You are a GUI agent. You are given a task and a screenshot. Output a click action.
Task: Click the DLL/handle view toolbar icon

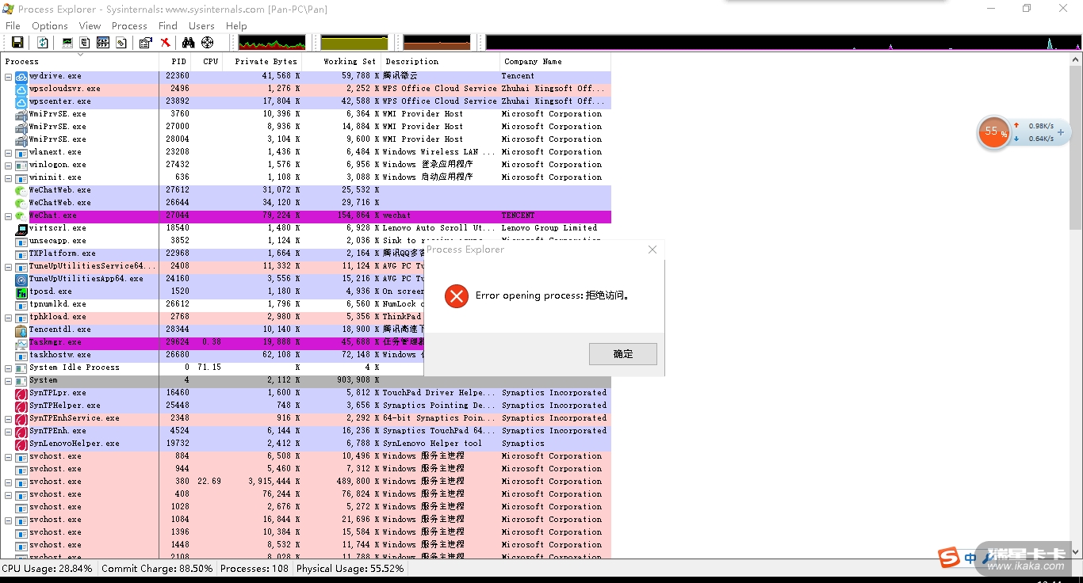pos(121,43)
